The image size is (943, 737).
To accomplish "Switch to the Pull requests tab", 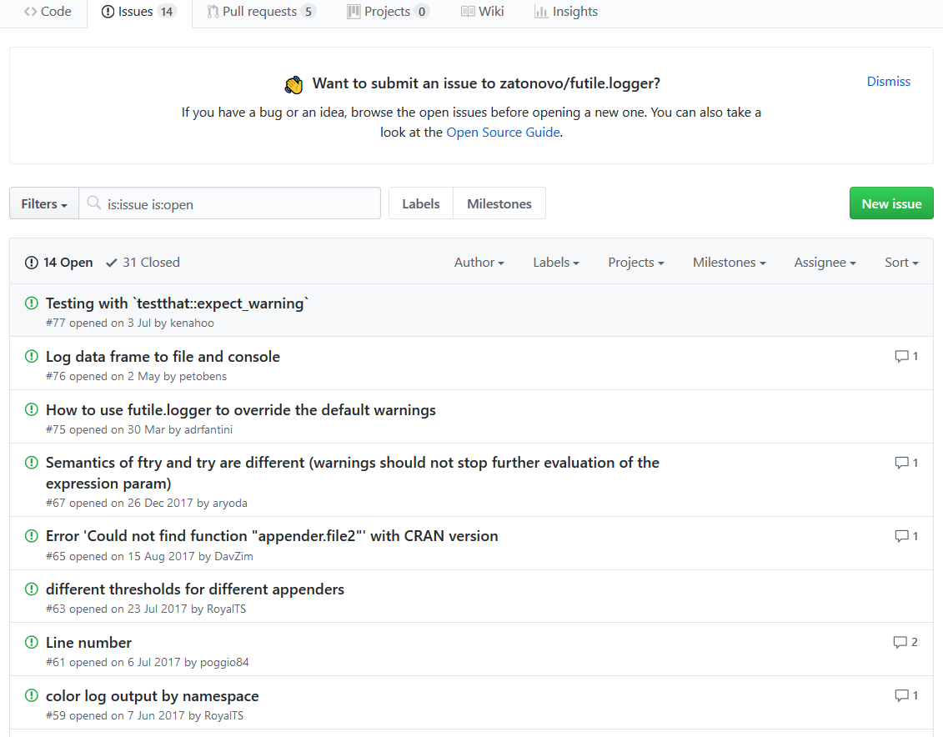I will click(260, 12).
